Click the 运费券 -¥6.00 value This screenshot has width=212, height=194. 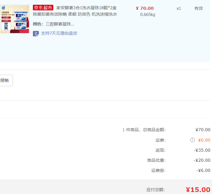[203, 170]
